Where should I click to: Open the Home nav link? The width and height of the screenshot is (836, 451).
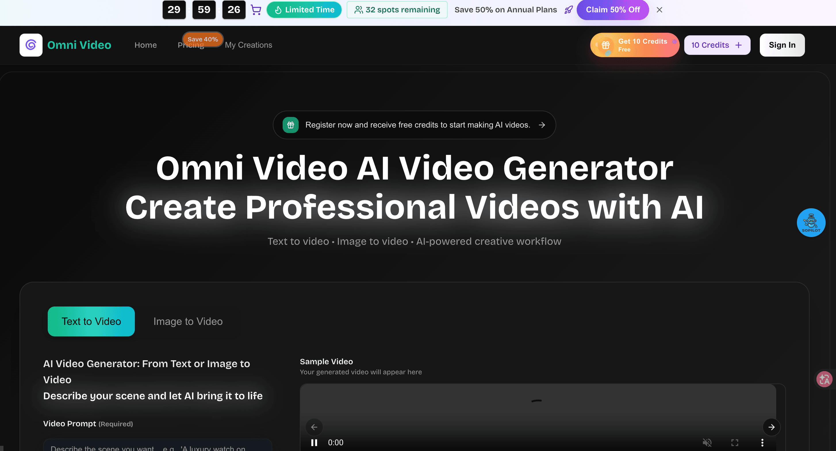click(x=145, y=45)
